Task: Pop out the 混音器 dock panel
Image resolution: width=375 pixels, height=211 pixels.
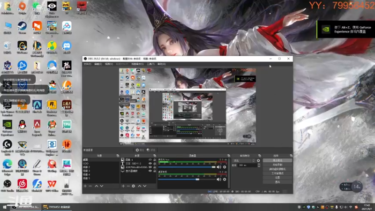Action: (229, 156)
